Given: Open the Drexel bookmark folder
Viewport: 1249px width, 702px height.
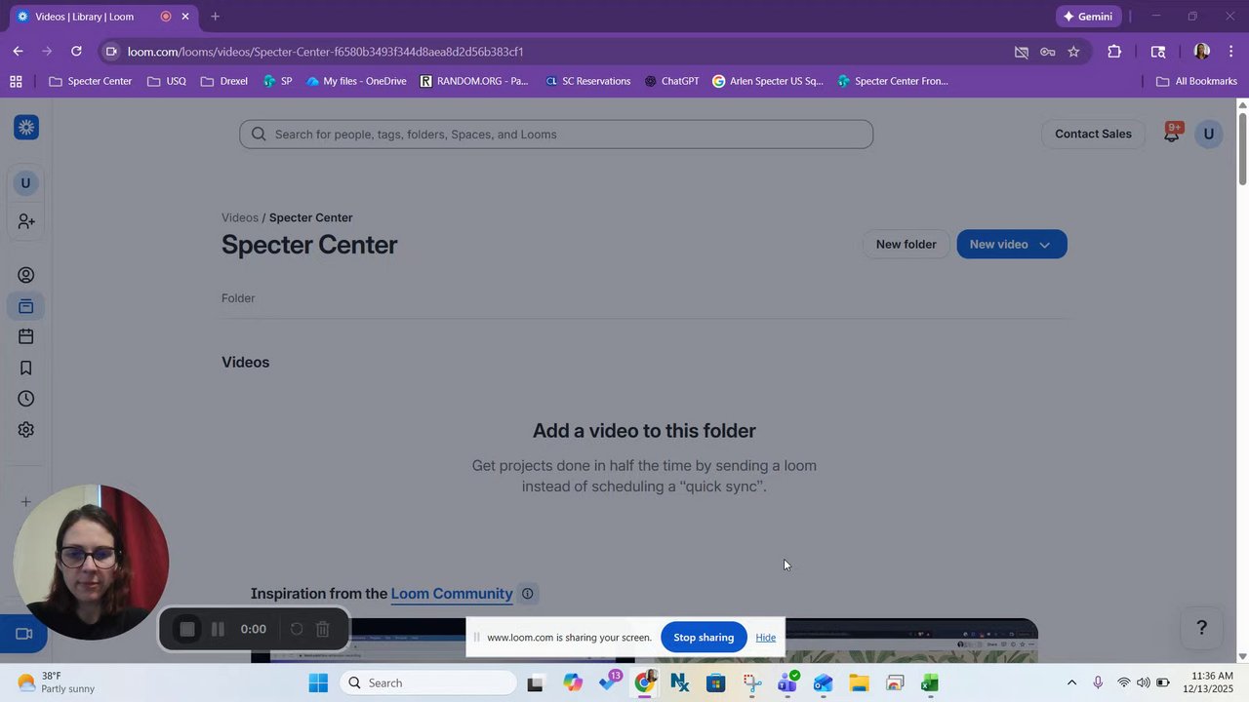Looking at the screenshot, I should (x=224, y=81).
